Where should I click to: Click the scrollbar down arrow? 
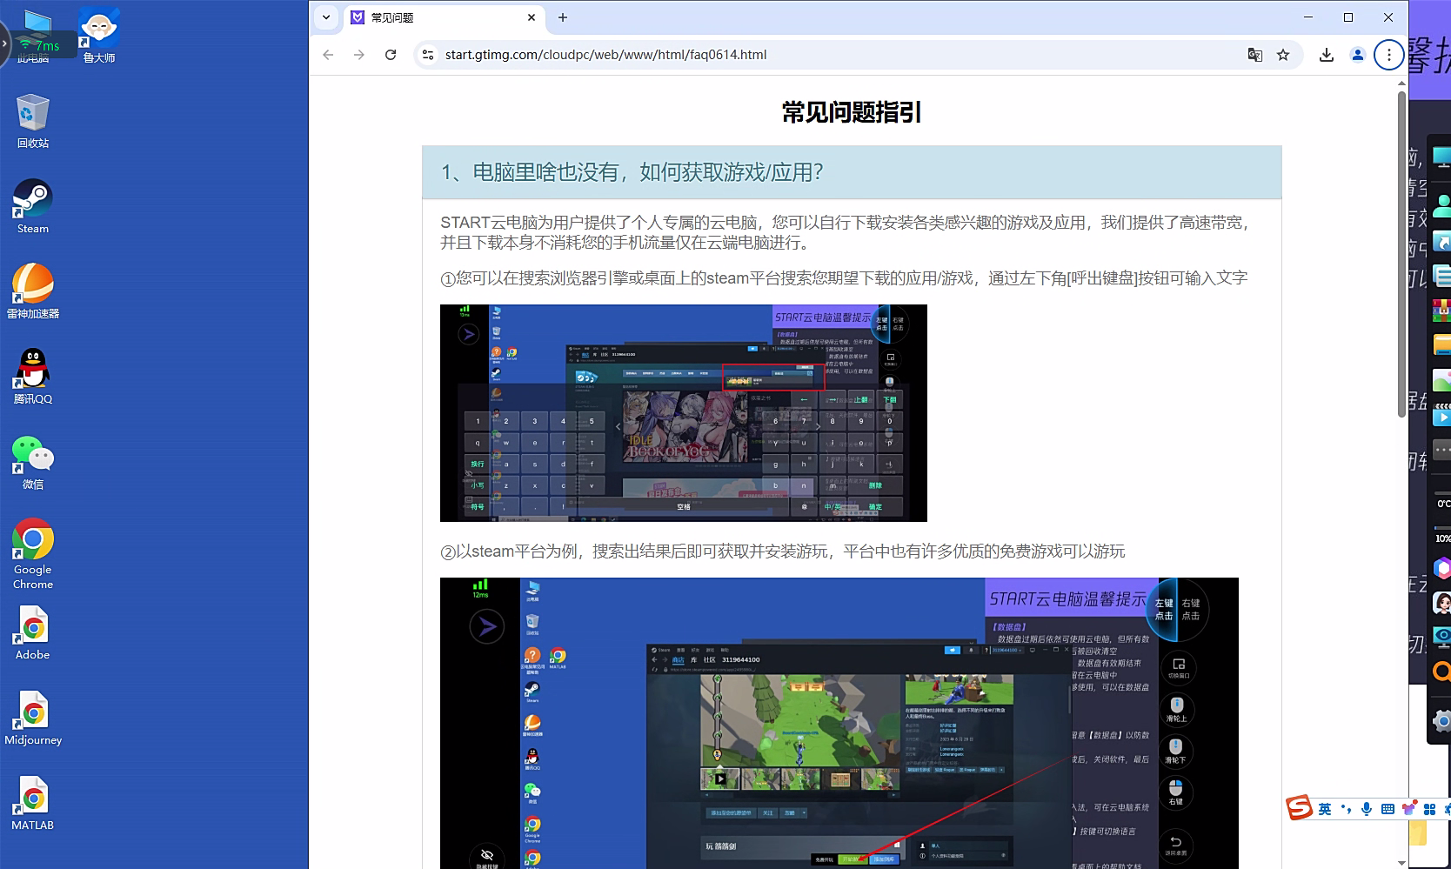[1401, 863]
